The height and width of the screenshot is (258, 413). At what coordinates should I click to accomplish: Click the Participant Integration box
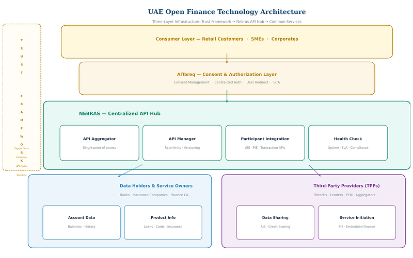point(265,143)
